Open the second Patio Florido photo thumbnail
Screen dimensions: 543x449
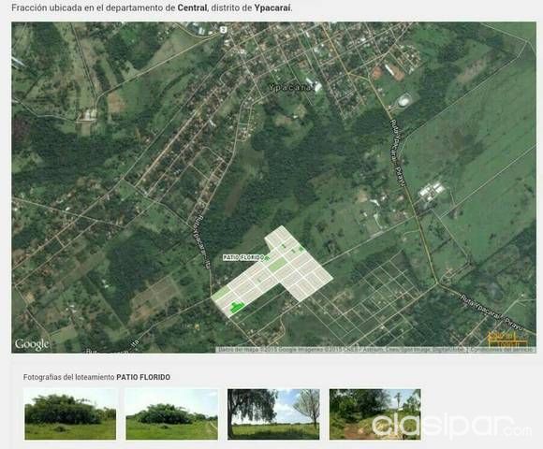click(171, 414)
